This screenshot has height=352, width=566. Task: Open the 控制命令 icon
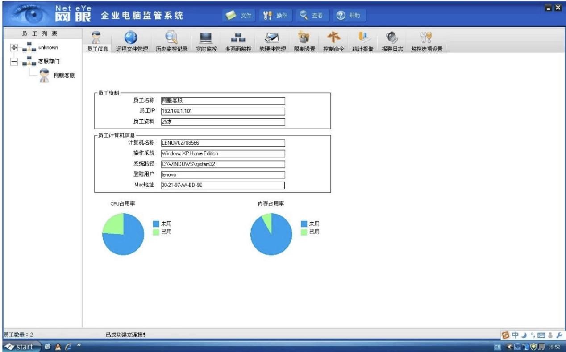(x=333, y=38)
